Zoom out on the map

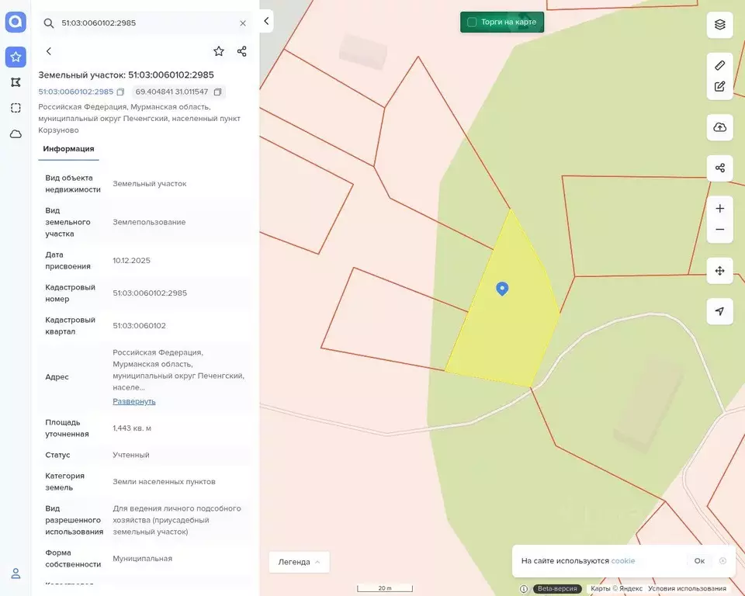720,230
